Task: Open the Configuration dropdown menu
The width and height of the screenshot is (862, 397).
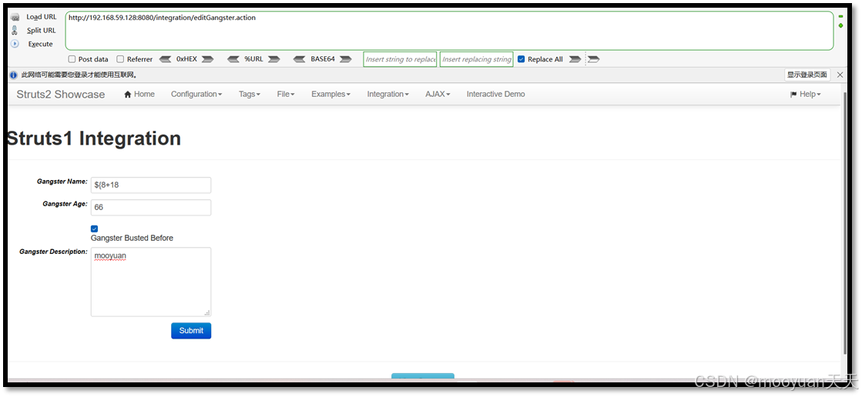Action: (x=196, y=95)
